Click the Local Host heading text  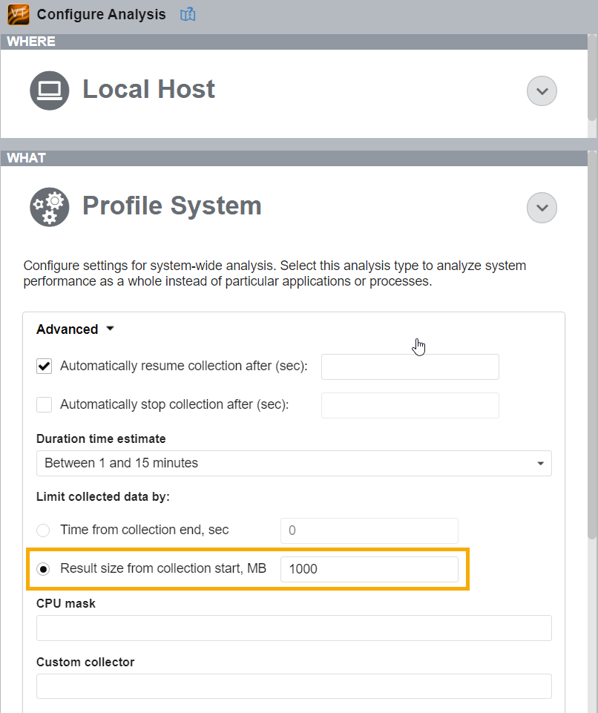coord(148,90)
